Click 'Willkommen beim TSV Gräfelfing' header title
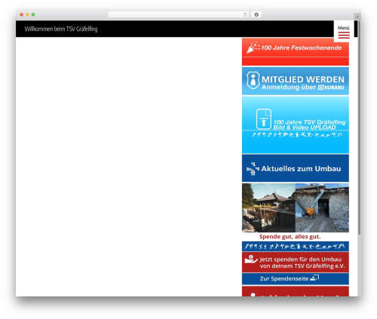Image resolution: width=377 pixels, height=319 pixels. 61,29
